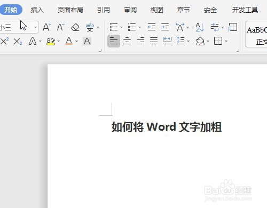
Task: Expand the font size dropdown showing 小三
Action: (35, 27)
